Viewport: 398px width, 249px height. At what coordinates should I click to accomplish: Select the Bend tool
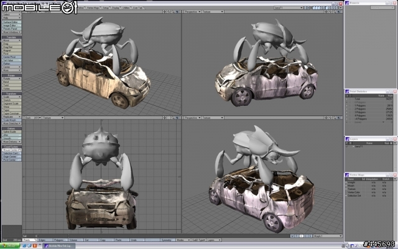click(12, 82)
